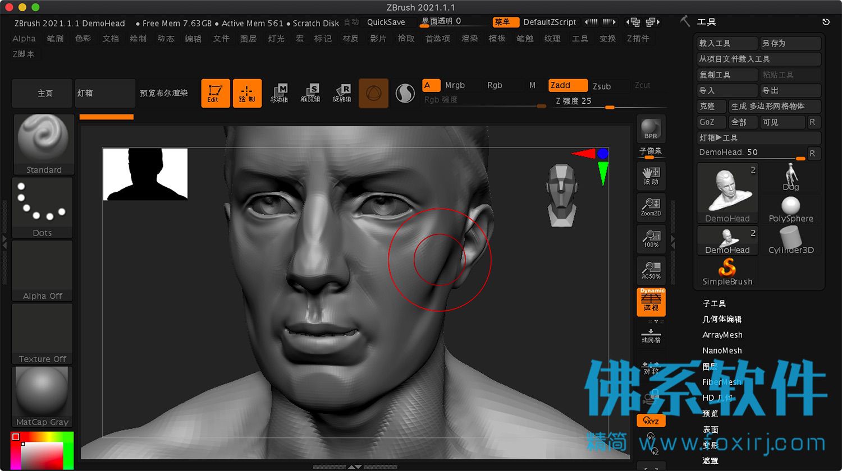Click QuickSave button
Viewport: 842px width, 471px height.
pyautogui.click(x=386, y=22)
